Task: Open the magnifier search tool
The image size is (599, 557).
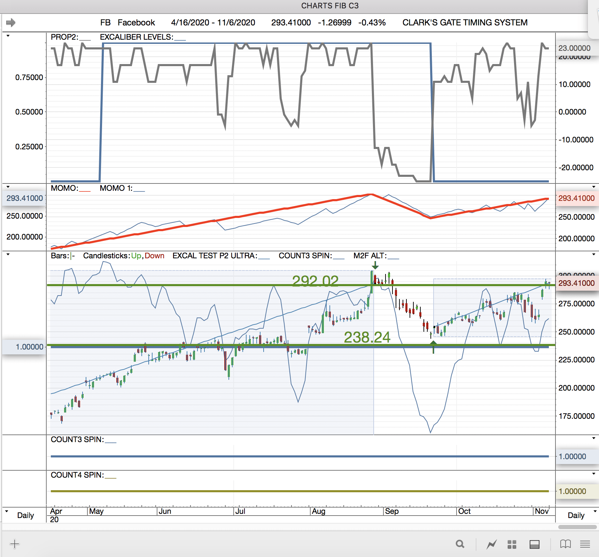Action: 460,544
